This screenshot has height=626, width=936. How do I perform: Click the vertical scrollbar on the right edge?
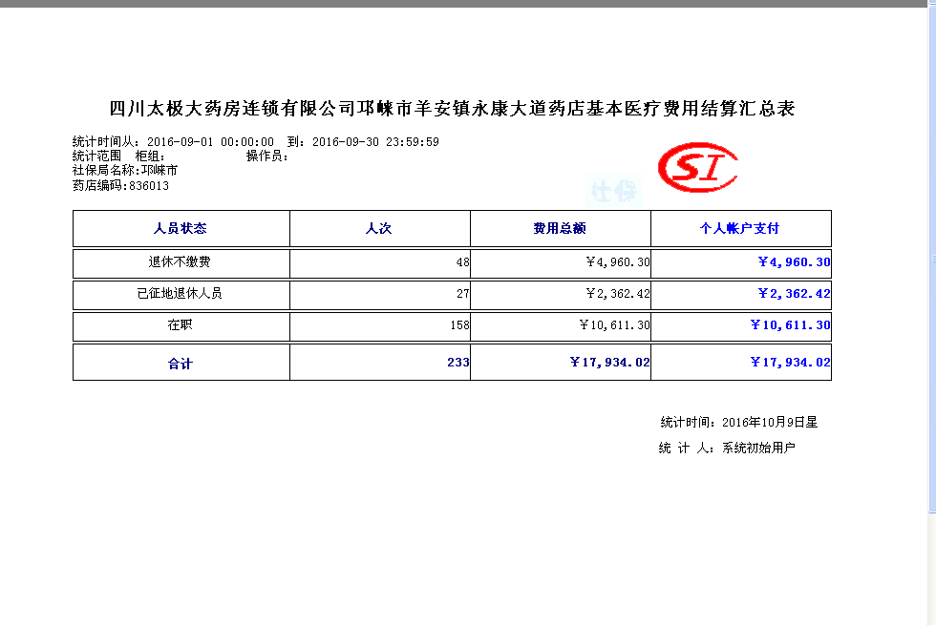click(x=932, y=260)
